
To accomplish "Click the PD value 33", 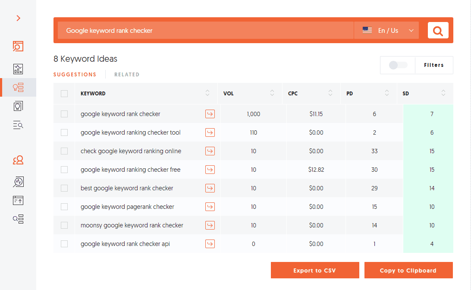I will point(374,151).
